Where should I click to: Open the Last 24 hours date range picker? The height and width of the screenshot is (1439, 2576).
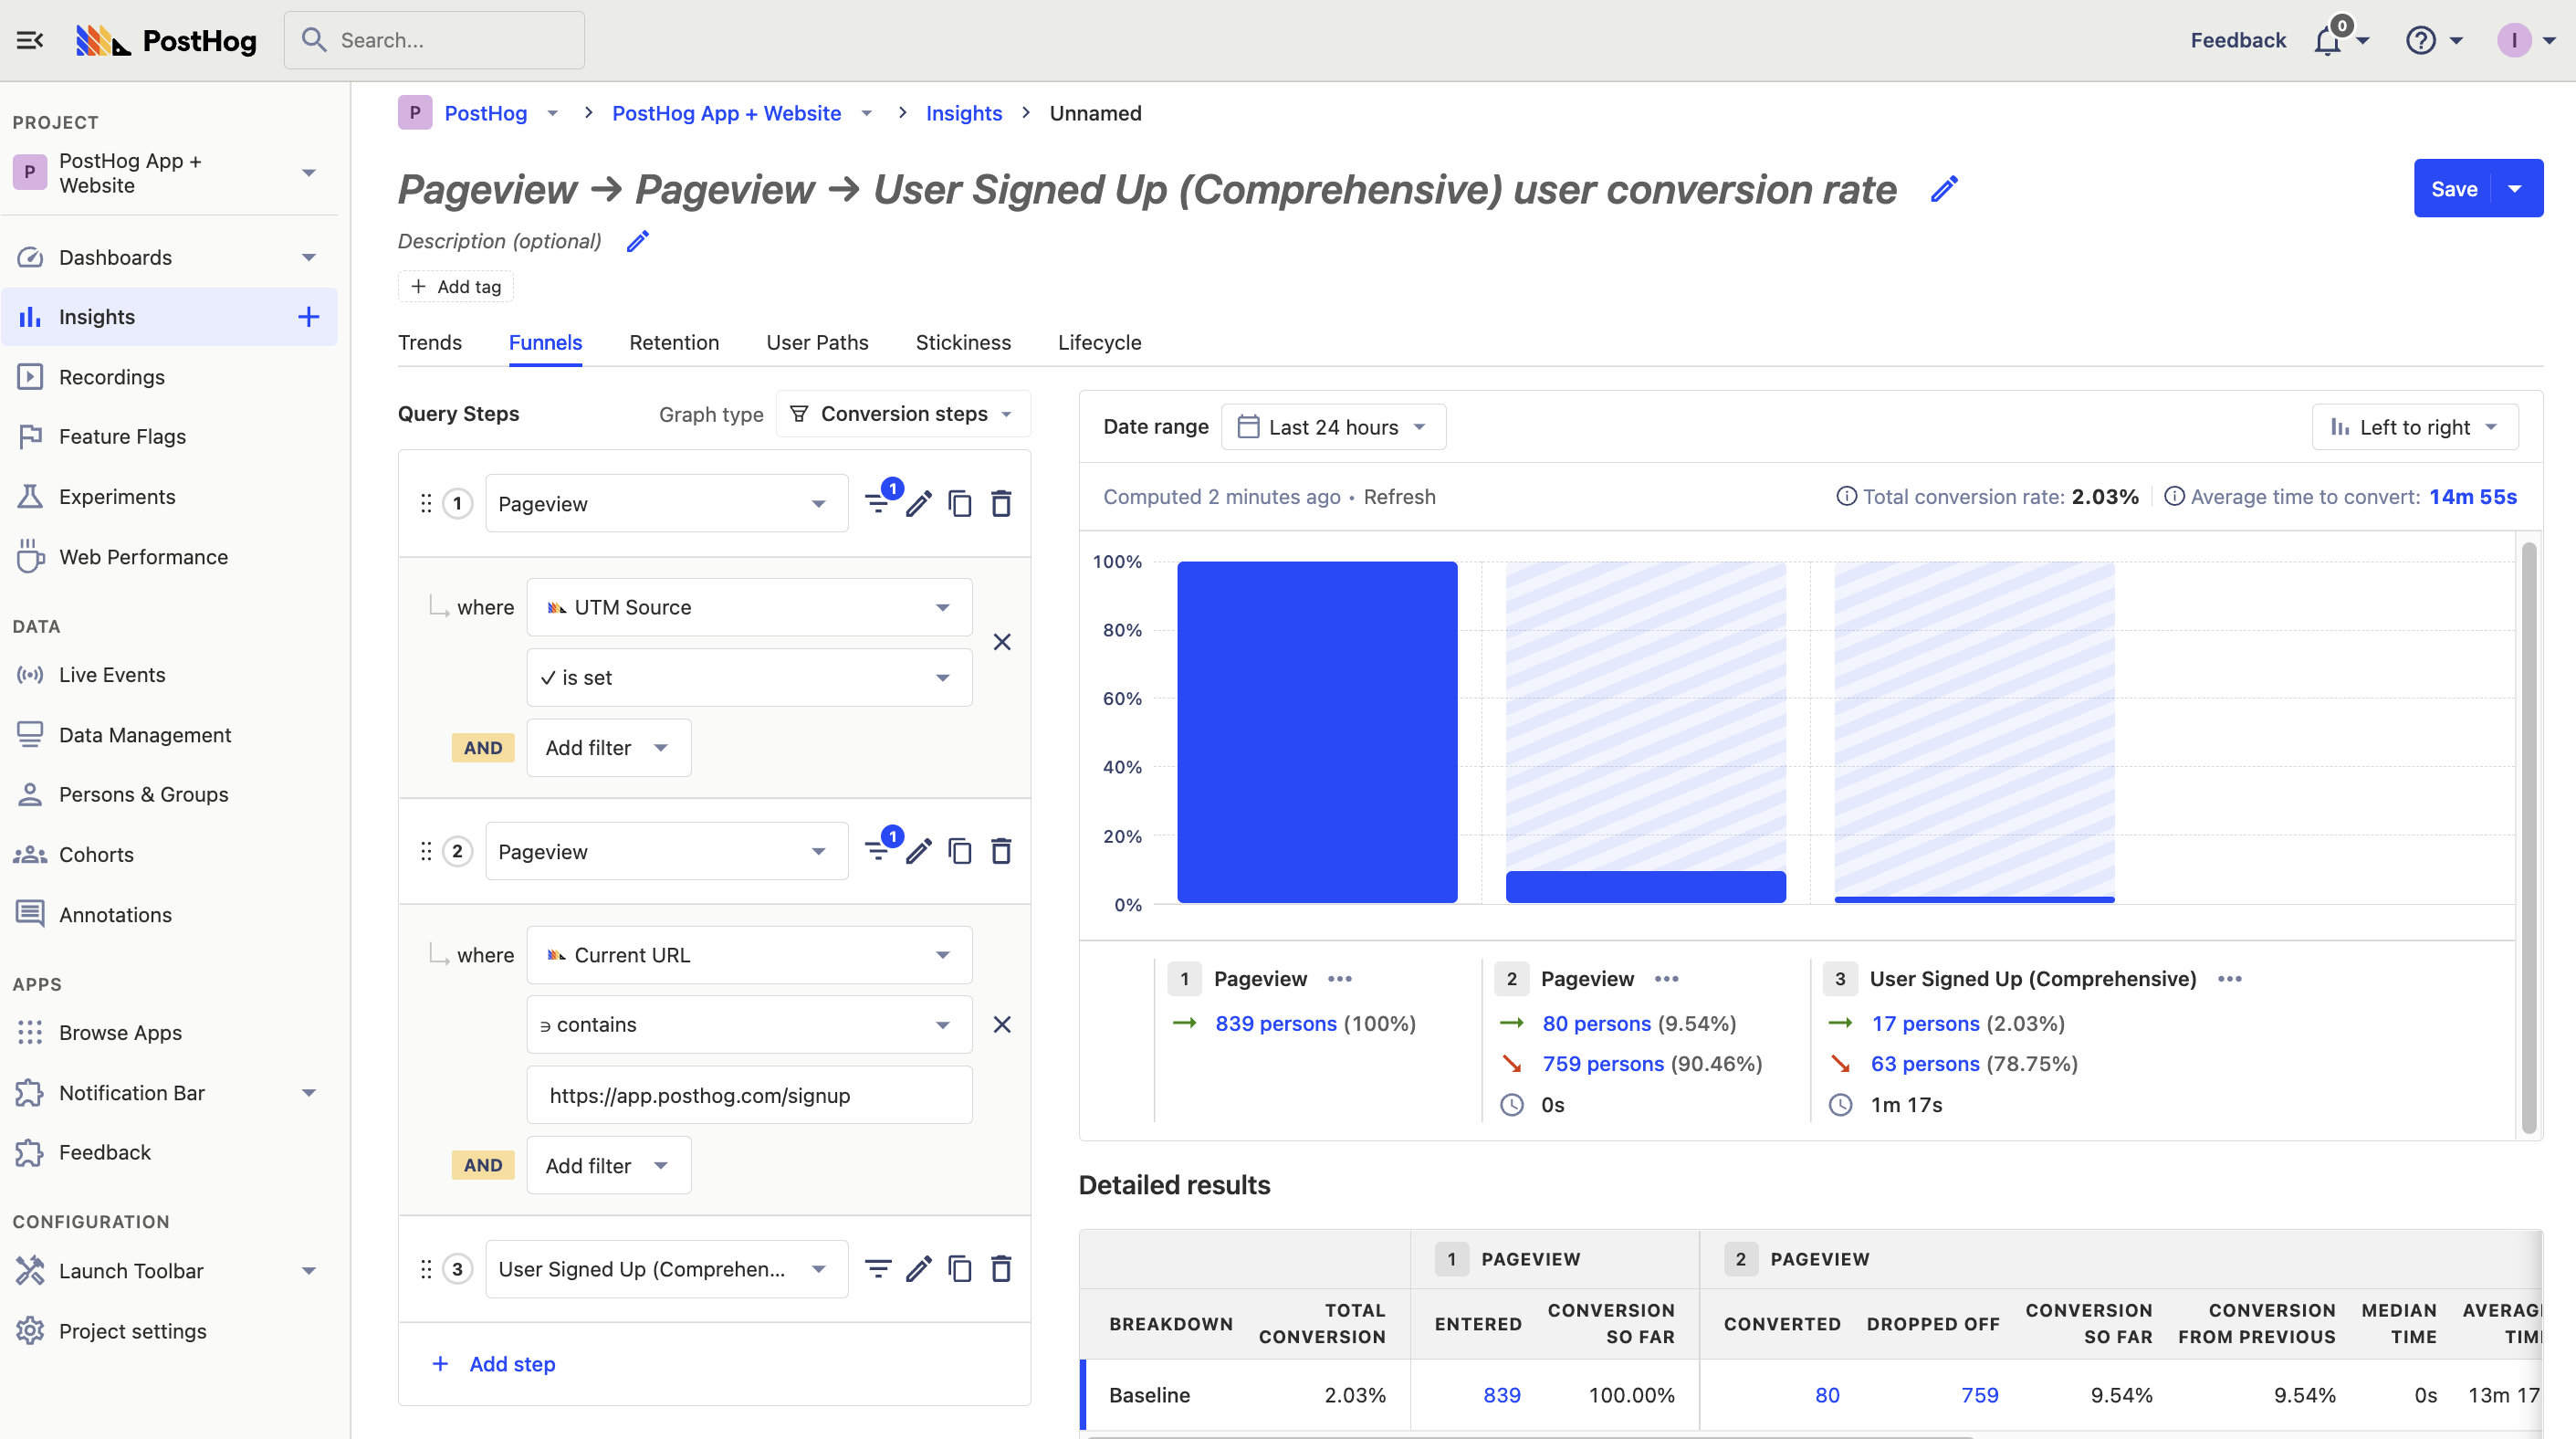pyautogui.click(x=1334, y=427)
